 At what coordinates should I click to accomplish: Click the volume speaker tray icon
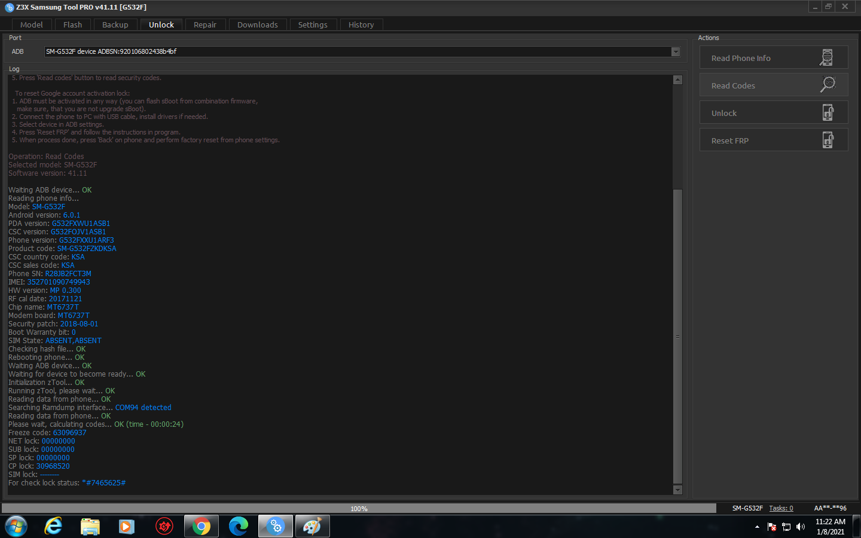tap(801, 527)
